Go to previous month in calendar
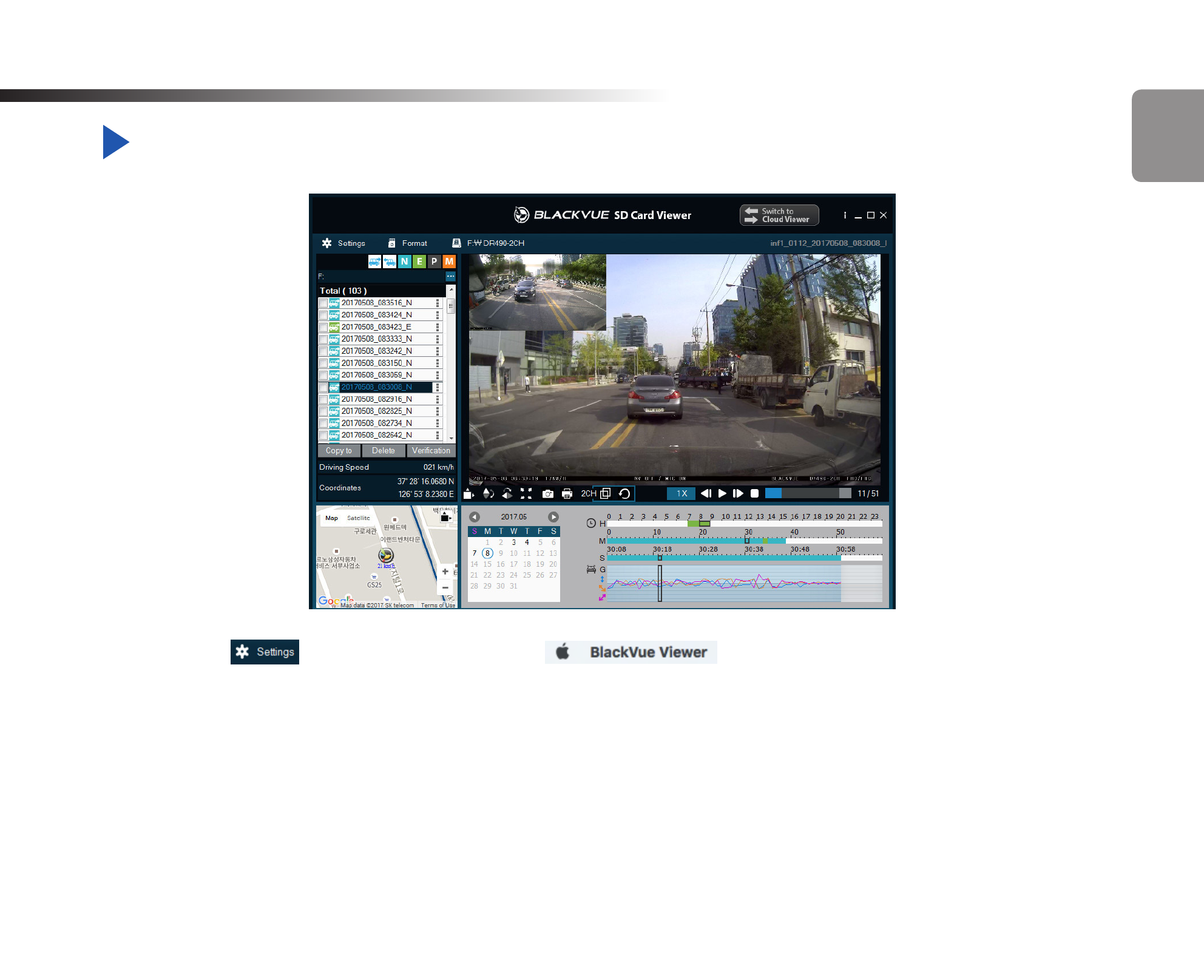 (475, 517)
